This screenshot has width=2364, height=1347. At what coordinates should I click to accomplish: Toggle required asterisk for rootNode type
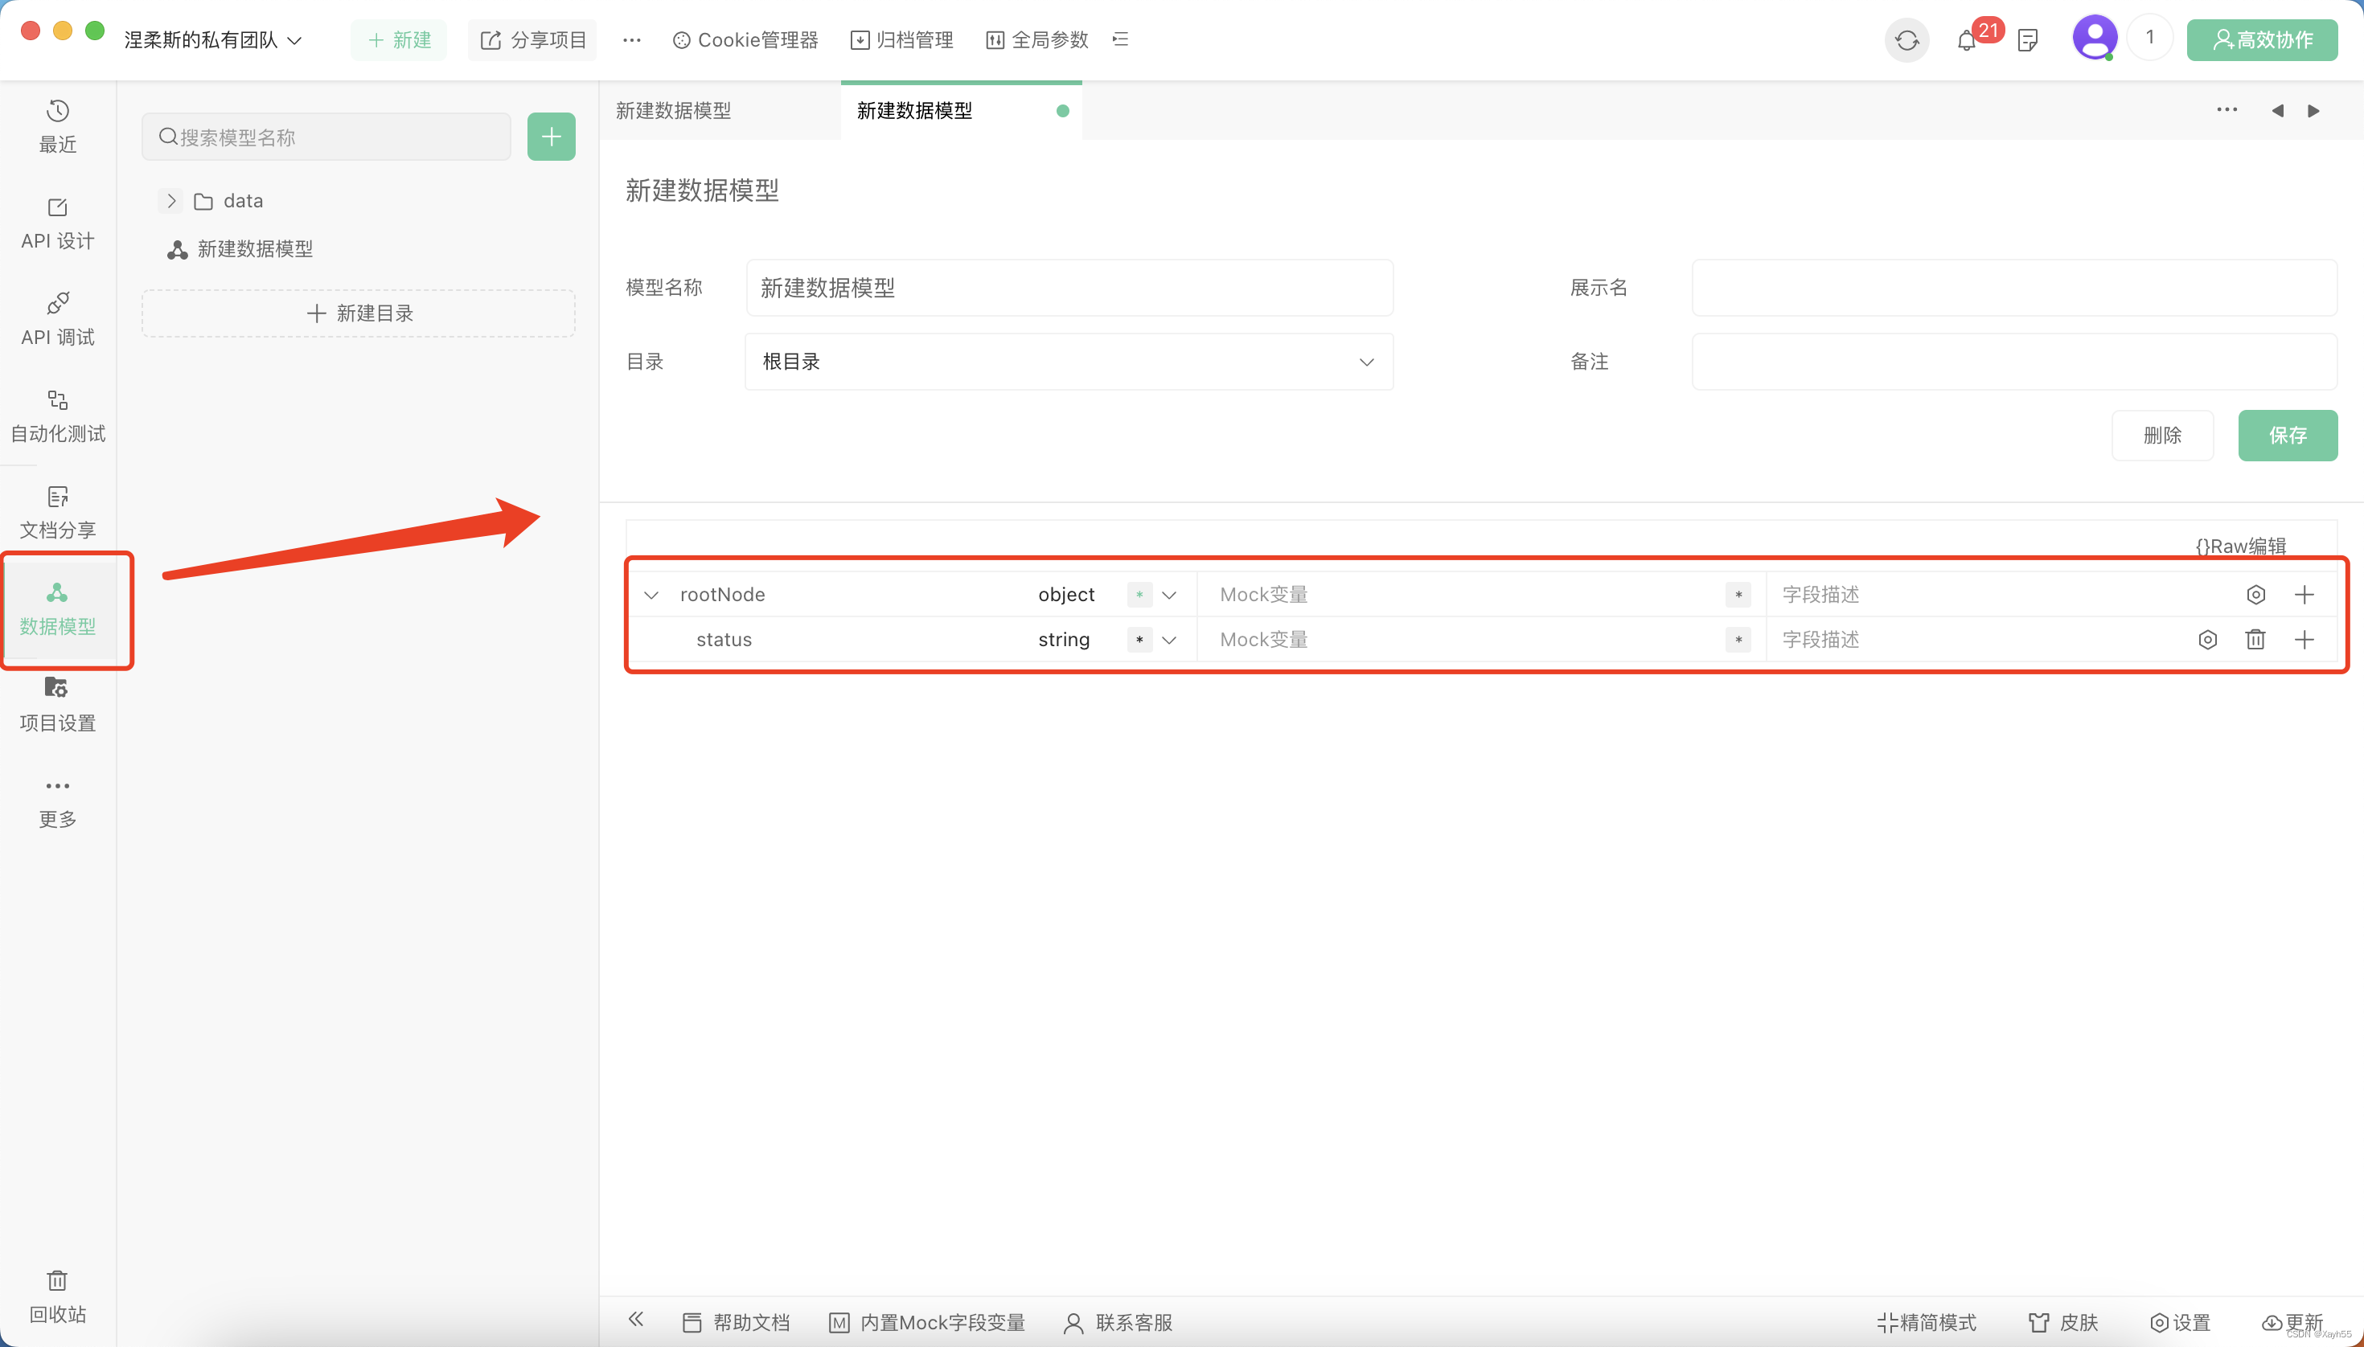(x=1139, y=595)
